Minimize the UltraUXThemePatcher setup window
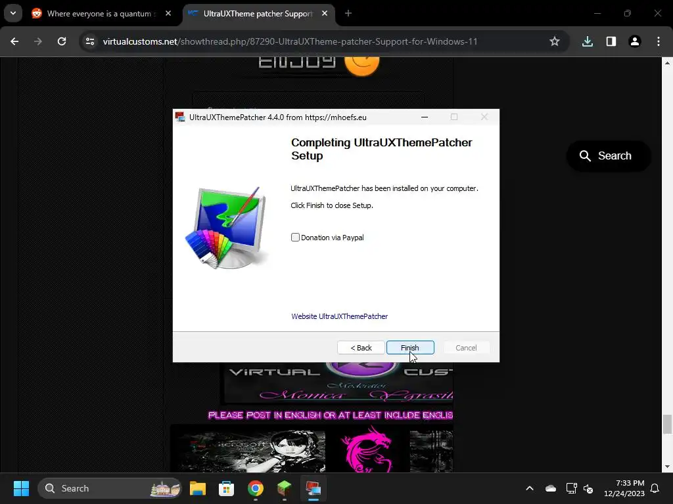Image resolution: width=673 pixels, height=504 pixels. click(x=425, y=117)
